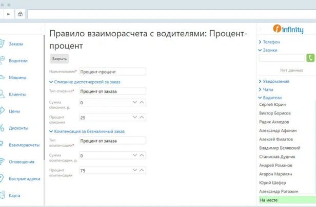Screen dimensions: 316x207
Task: Open the Взаиморасчеты menu item
Action: tap(24, 145)
